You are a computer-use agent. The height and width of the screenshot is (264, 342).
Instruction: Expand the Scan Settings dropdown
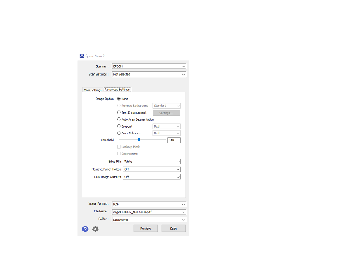point(149,75)
